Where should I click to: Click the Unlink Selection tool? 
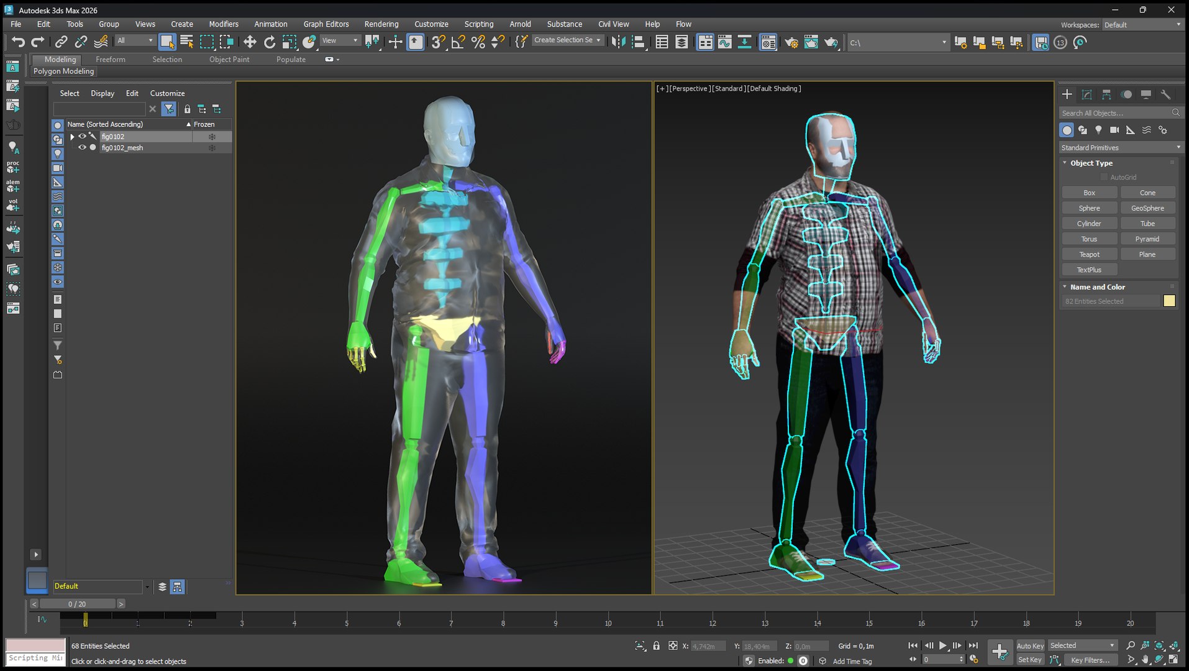pos(81,42)
